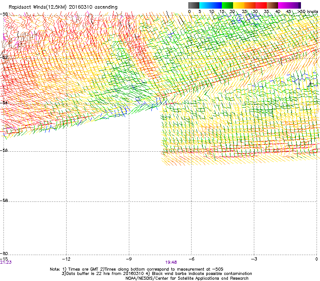
Task: Click the magenta 40-45 knots legend segment
Action: (284, 5)
